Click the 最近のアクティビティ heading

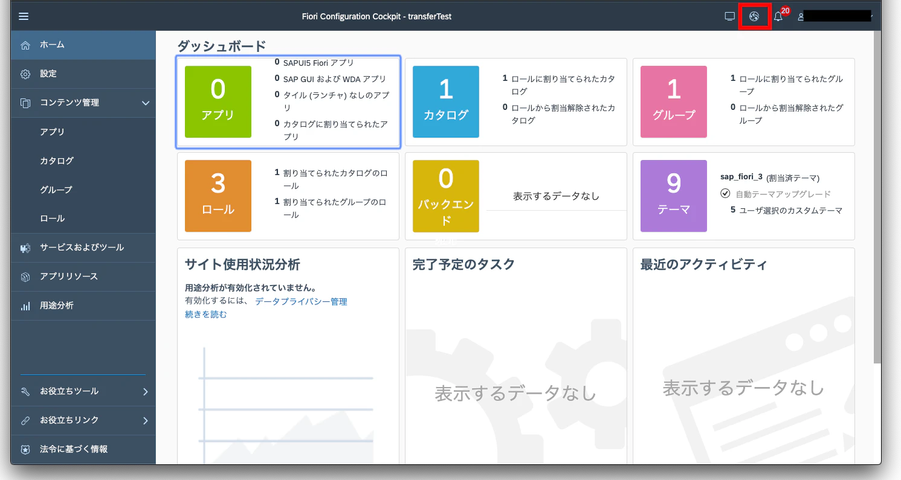(x=704, y=264)
